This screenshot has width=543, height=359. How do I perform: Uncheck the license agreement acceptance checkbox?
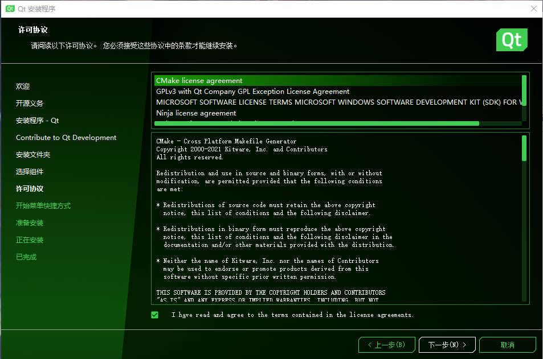pos(155,315)
